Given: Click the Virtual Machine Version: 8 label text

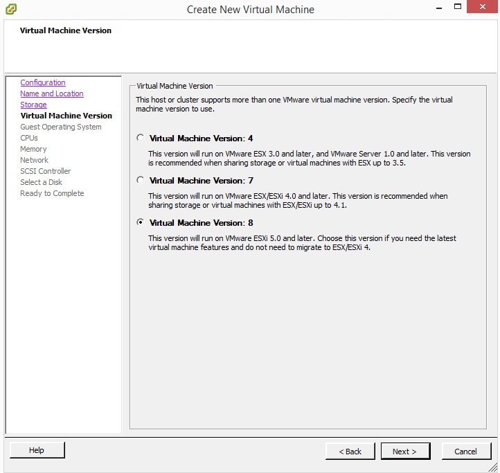Looking at the screenshot, I should [x=202, y=222].
